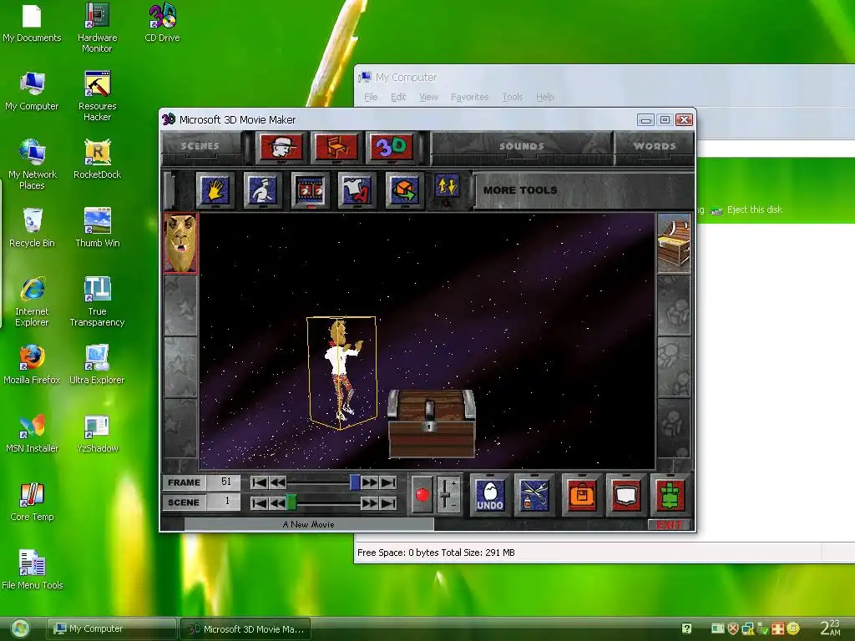
Task: Go to first scene button
Action: 259,502
